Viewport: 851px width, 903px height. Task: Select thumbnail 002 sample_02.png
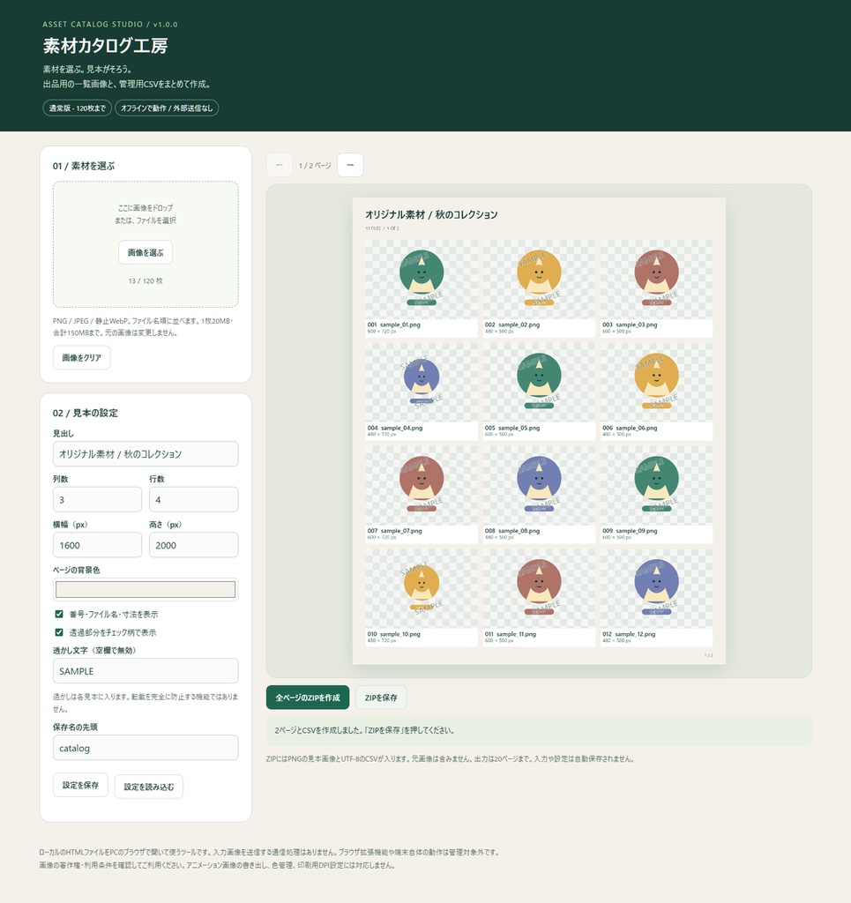pos(539,288)
